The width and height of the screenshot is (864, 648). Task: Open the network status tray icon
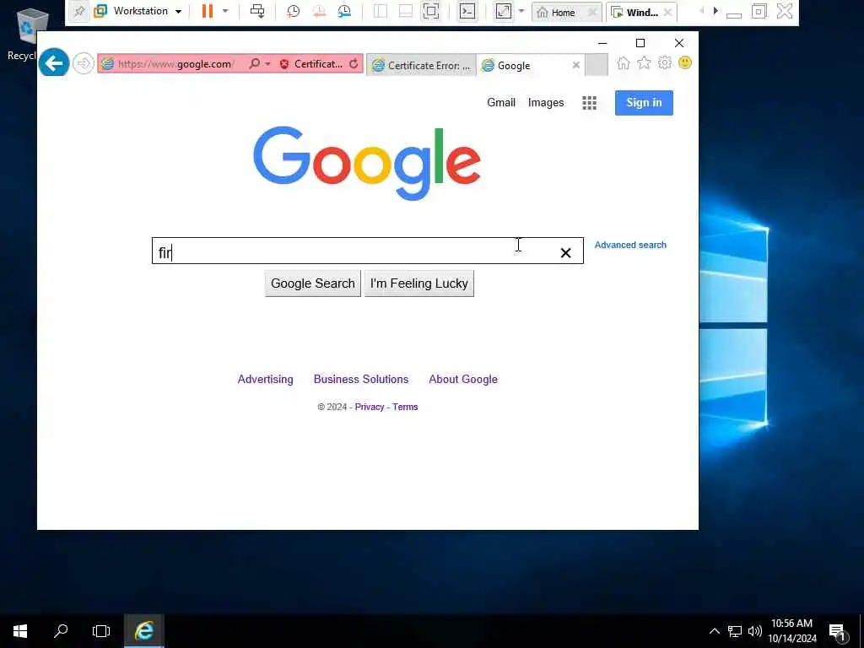(x=735, y=631)
